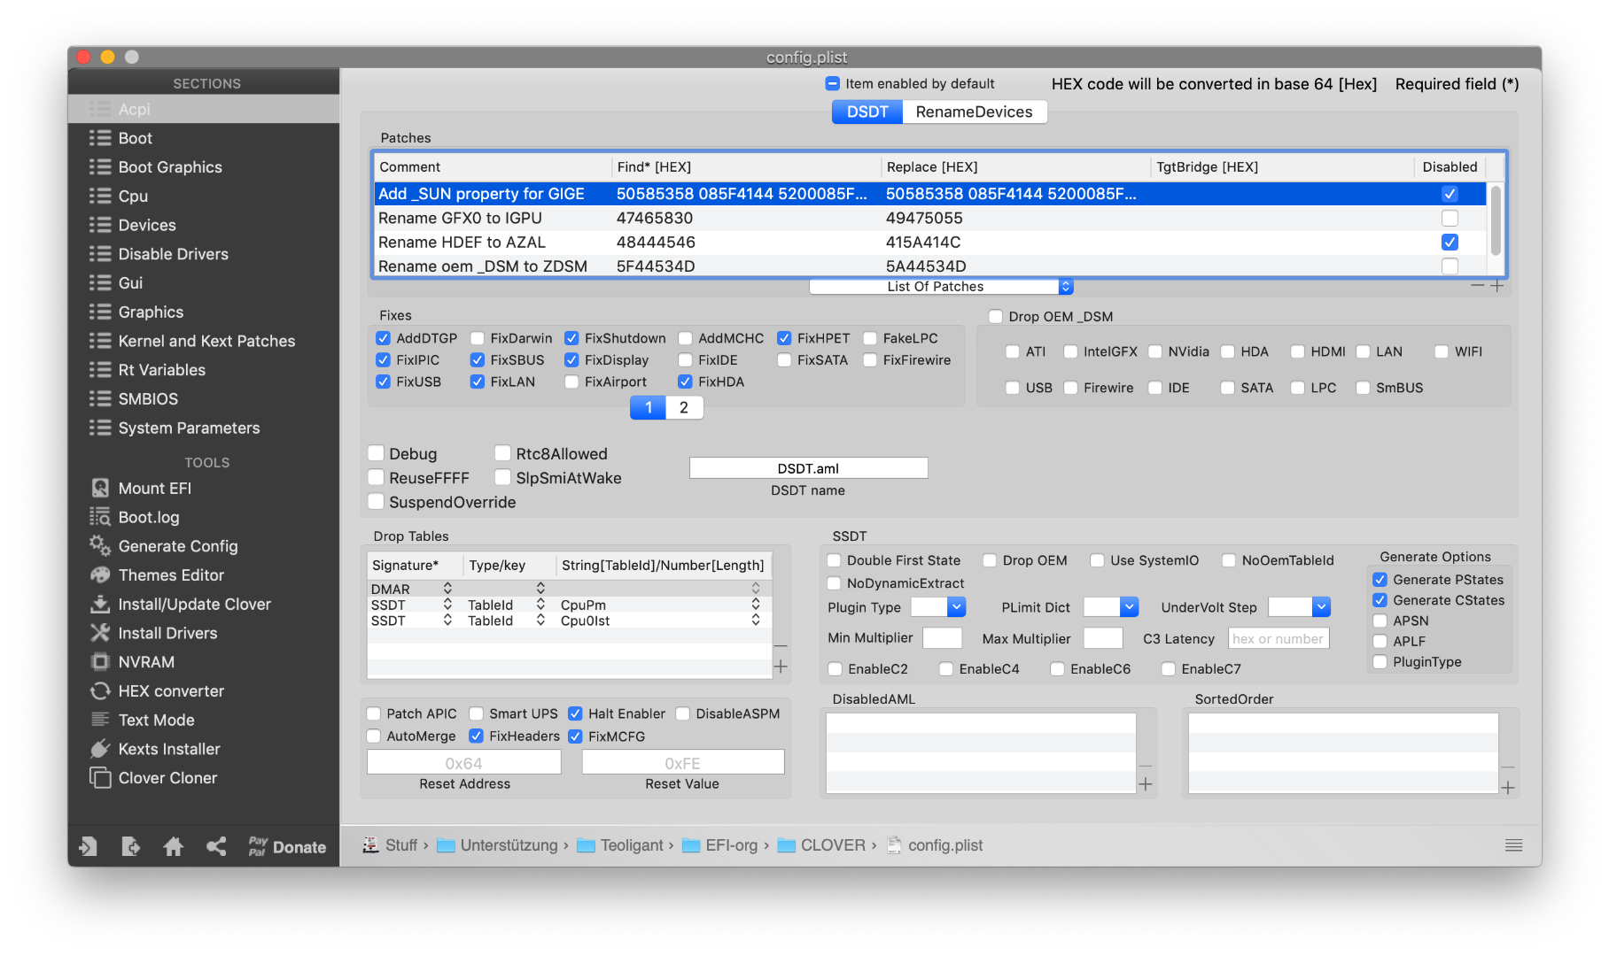1609x956 pixels.
Task: Add a Drop Tables entry with plus icon
Action: point(781,667)
